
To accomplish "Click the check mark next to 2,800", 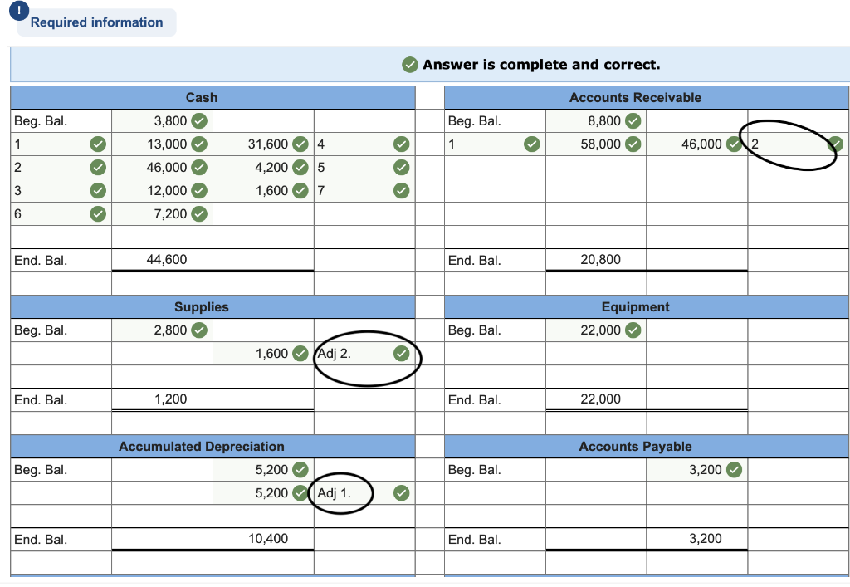I will click(x=199, y=330).
